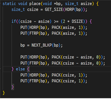Image resolution: width=111 pixels, height=99 pixels.
Task: Click the highlighted closing brace of else block
Action: click(x=13, y=87)
